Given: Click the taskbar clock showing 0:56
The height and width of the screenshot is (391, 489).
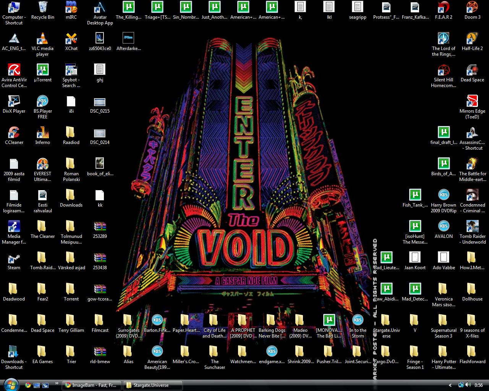Looking at the screenshot, I should pyautogui.click(x=479, y=385).
